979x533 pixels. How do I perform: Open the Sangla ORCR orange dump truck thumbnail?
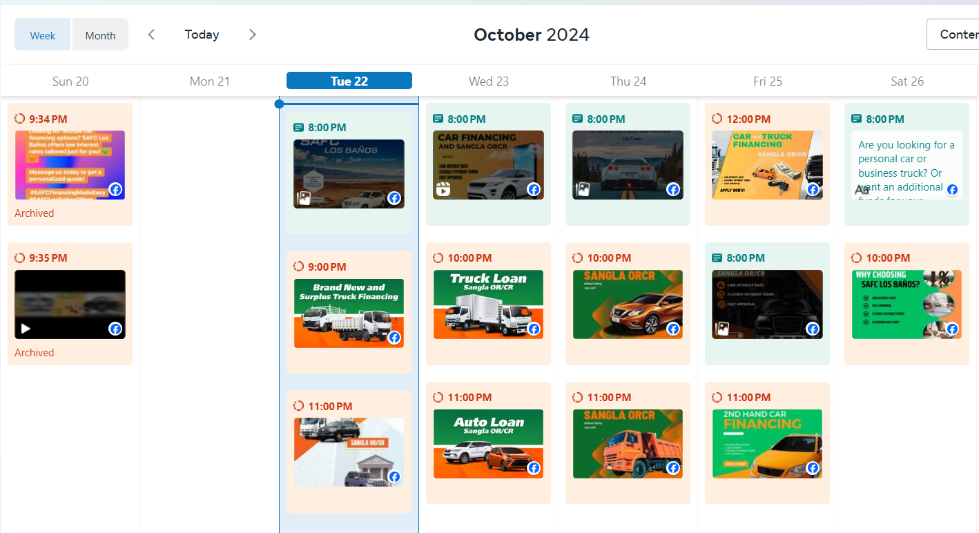pyautogui.click(x=628, y=444)
